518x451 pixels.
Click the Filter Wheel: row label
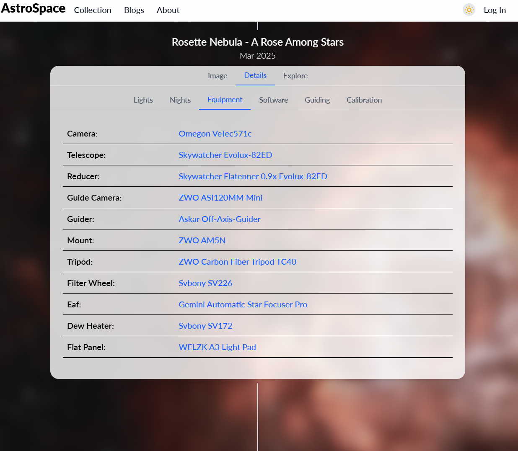click(91, 283)
